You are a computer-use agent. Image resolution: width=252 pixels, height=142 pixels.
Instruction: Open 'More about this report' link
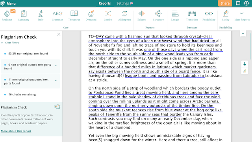(x=16, y=131)
